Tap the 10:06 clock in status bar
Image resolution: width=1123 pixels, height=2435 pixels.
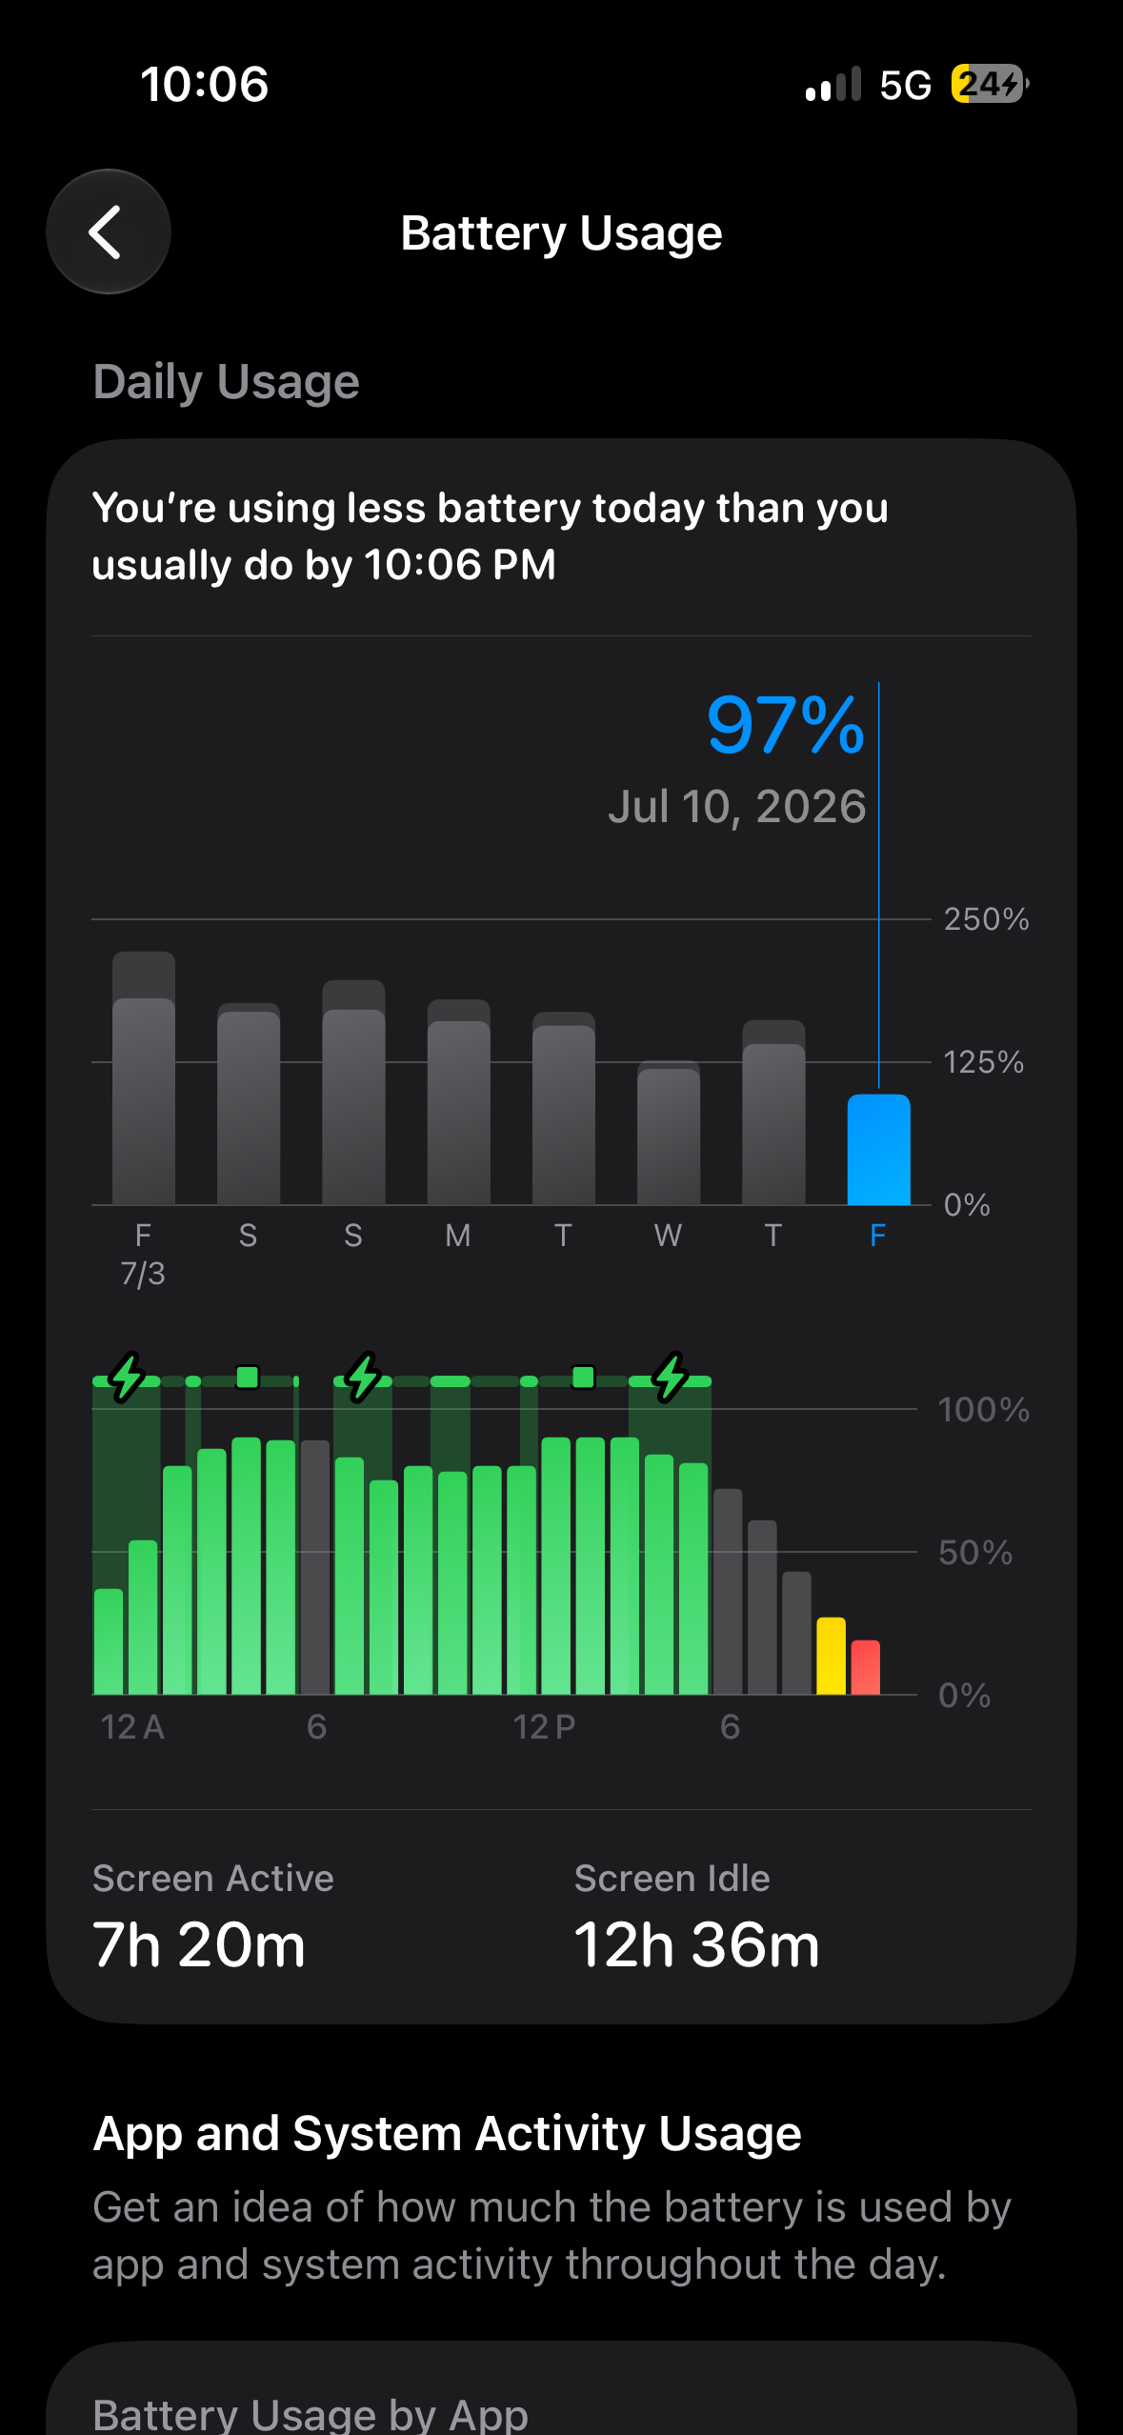pyautogui.click(x=205, y=84)
